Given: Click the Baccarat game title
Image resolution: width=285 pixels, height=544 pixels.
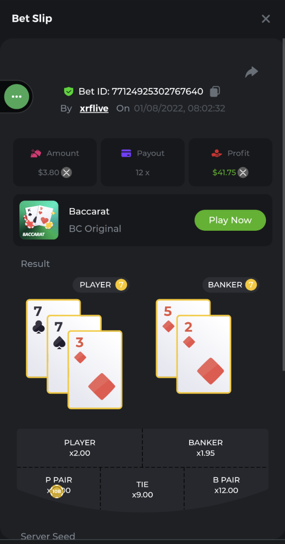Looking at the screenshot, I should [89, 211].
